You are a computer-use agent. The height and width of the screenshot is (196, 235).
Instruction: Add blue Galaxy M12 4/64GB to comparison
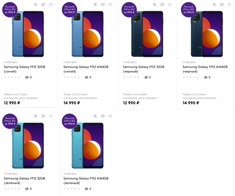tap(103, 5)
